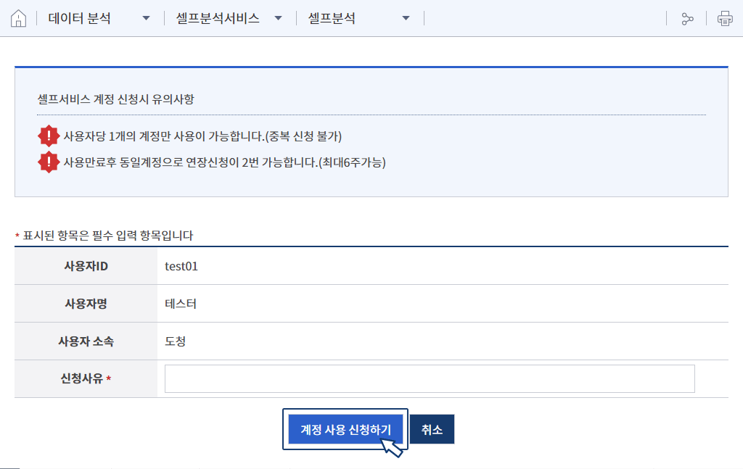Click the warning icon beside 연장신청 notice
The height and width of the screenshot is (469, 743).
(49, 162)
